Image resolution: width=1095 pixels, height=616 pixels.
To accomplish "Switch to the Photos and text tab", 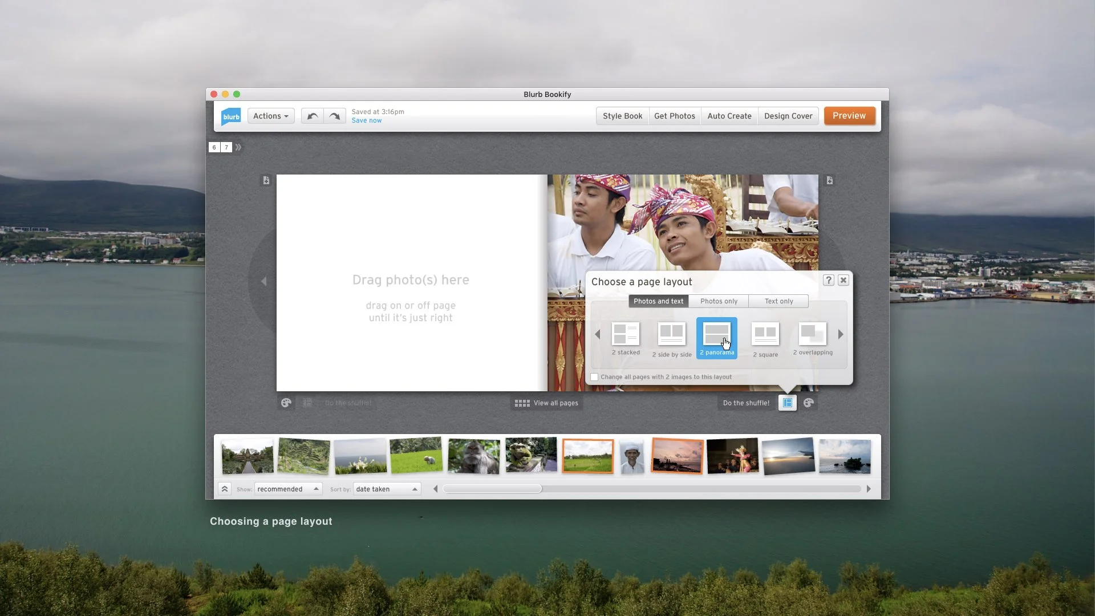I will tap(658, 301).
